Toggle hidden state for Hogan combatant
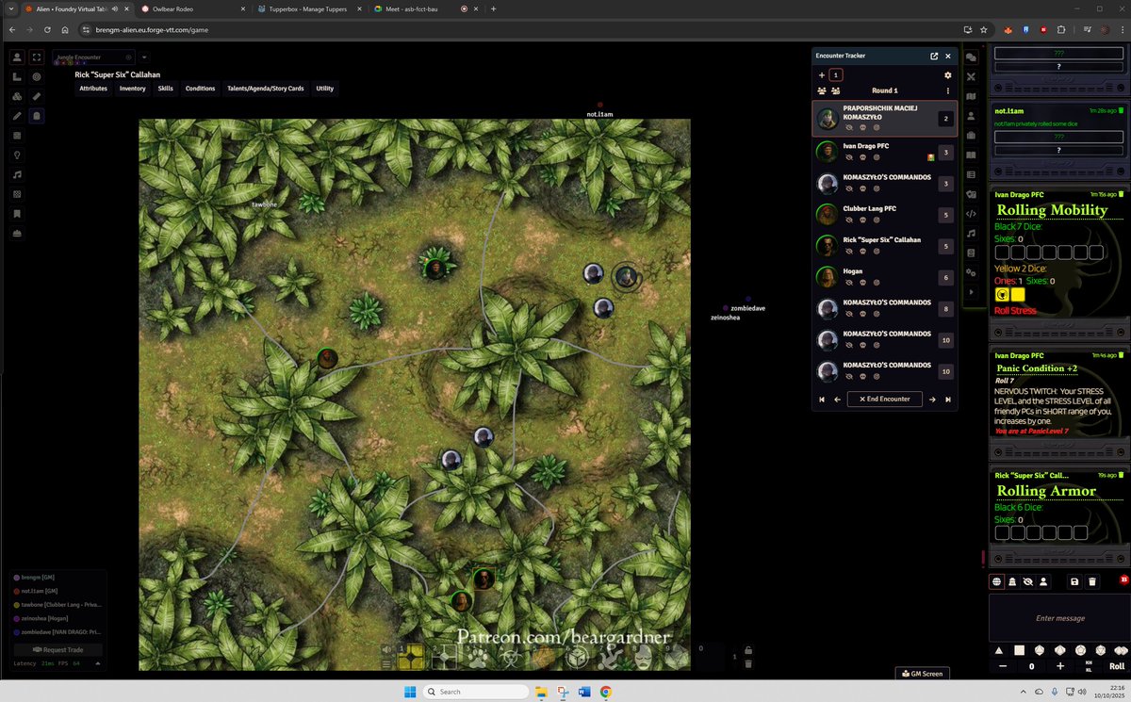Screen dimensions: 1131x702 pyautogui.click(x=848, y=285)
